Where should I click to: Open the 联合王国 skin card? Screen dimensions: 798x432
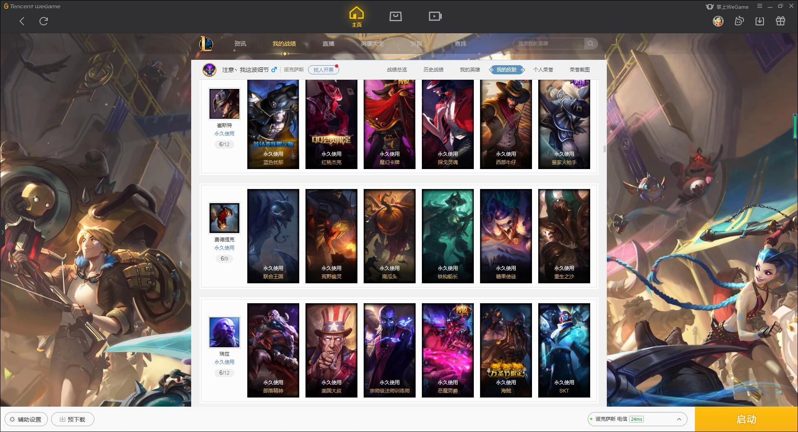pos(273,236)
